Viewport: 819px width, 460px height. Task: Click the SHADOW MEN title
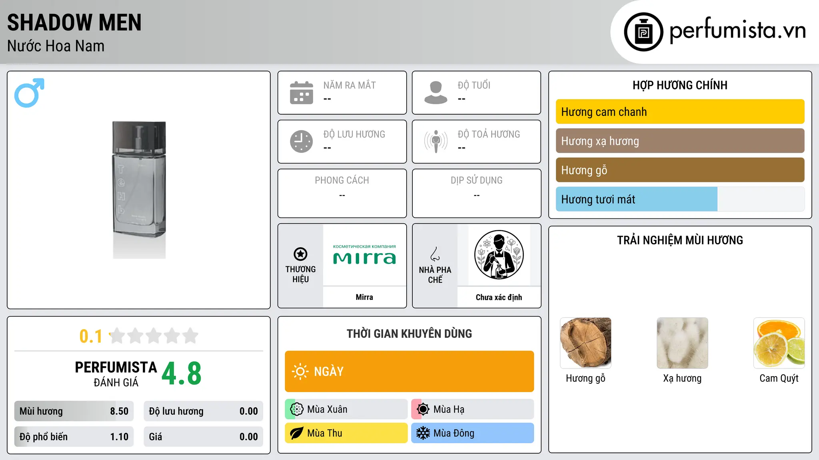pyautogui.click(x=74, y=22)
